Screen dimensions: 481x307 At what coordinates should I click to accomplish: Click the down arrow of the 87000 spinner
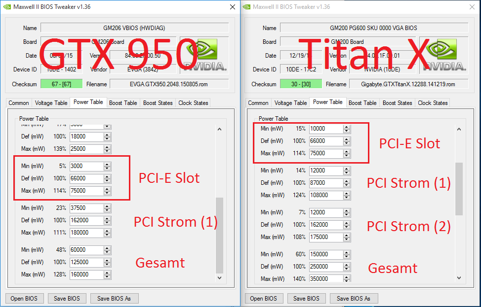347,185
